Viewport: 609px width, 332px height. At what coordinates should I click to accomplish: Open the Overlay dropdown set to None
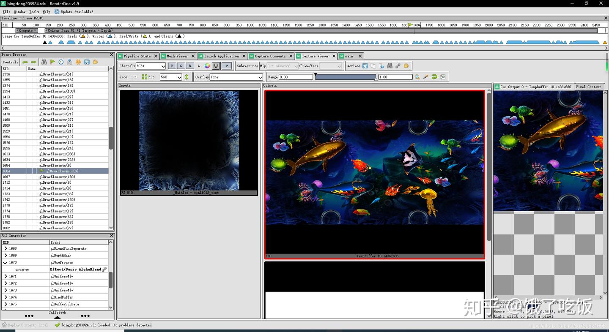tap(236, 77)
